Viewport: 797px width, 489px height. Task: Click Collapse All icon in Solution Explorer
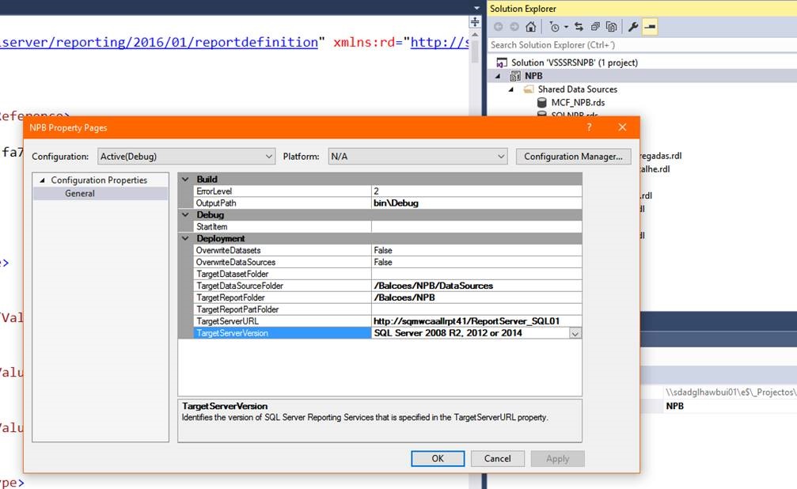tap(595, 26)
